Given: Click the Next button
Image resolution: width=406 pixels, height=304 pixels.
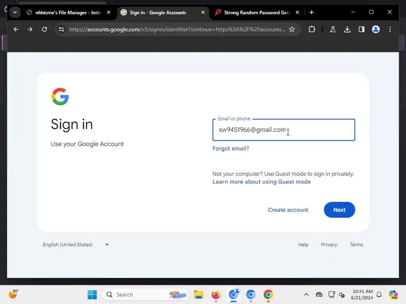Looking at the screenshot, I should point(339,210).
